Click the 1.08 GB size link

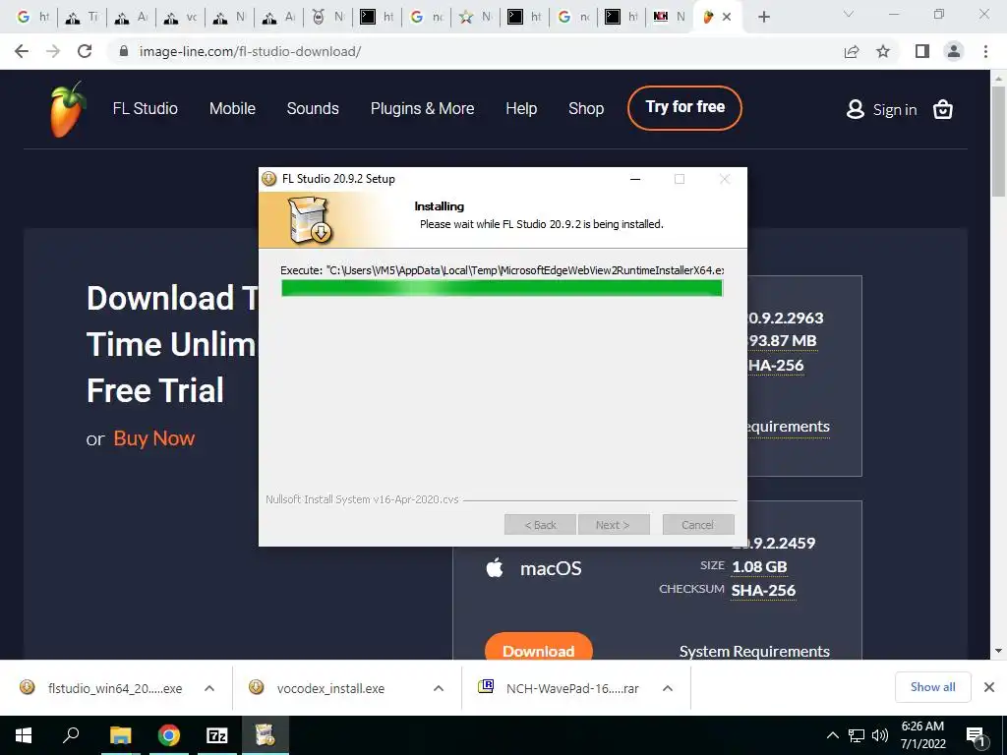pyautogui.click(x=759, y=567)
